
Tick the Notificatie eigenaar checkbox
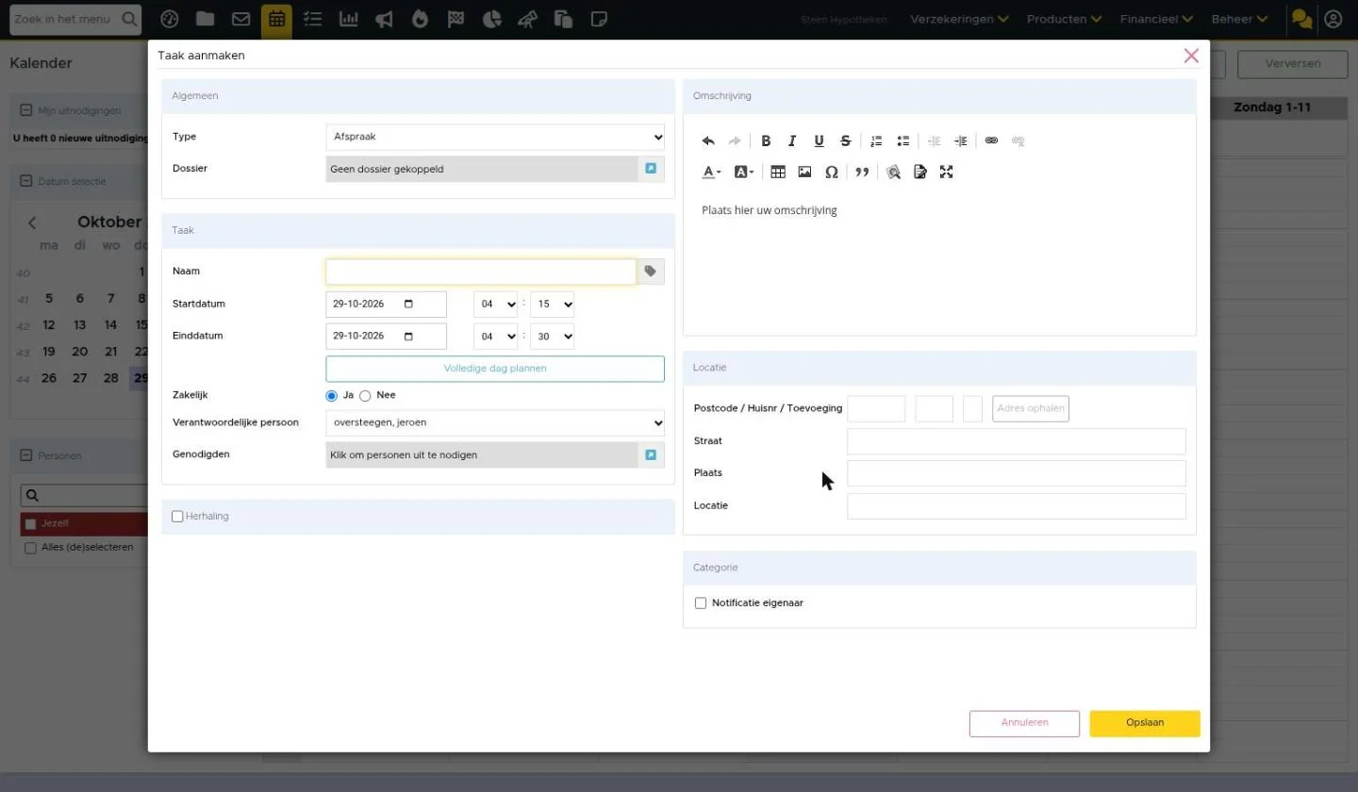point(701,603)
